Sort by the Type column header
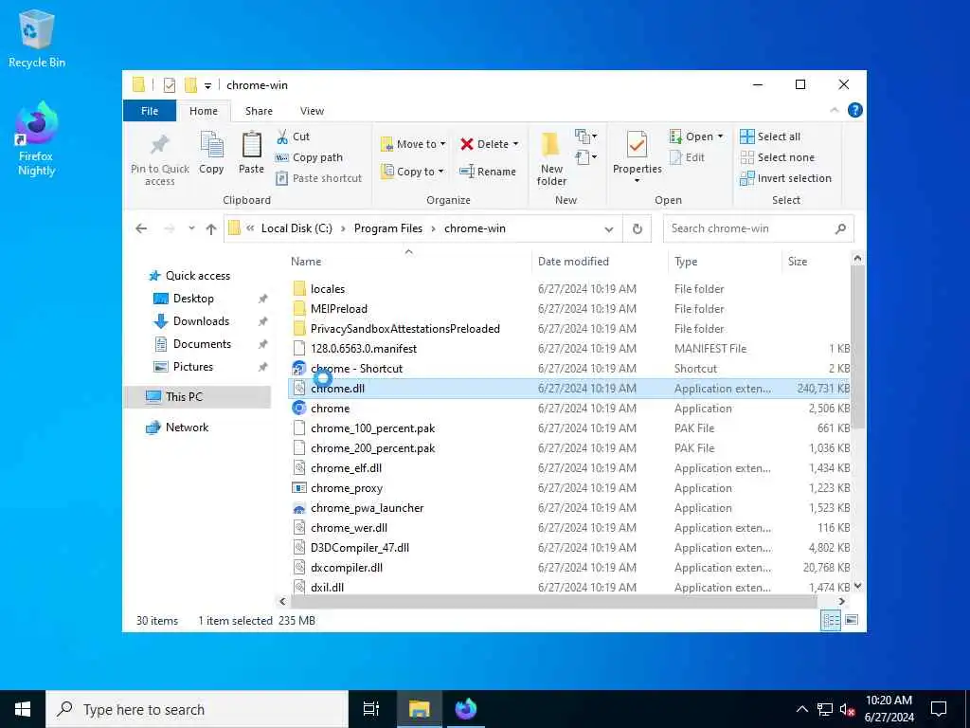 (x=725, y=262)
